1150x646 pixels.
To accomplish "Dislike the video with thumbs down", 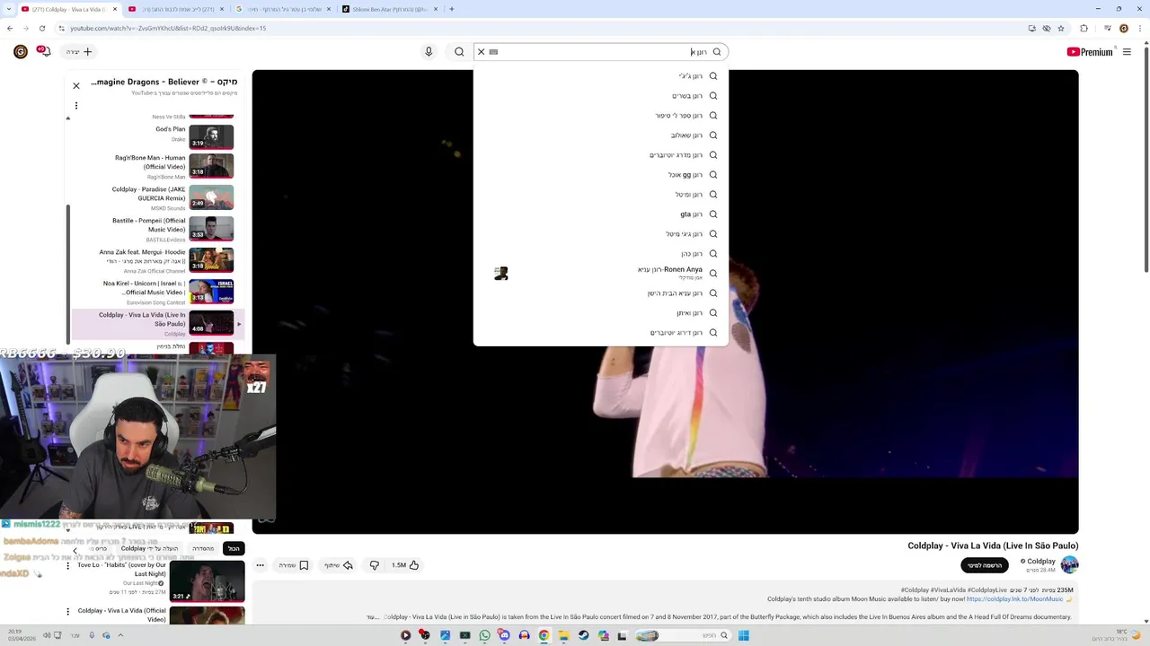I will (x=375, y=565).
